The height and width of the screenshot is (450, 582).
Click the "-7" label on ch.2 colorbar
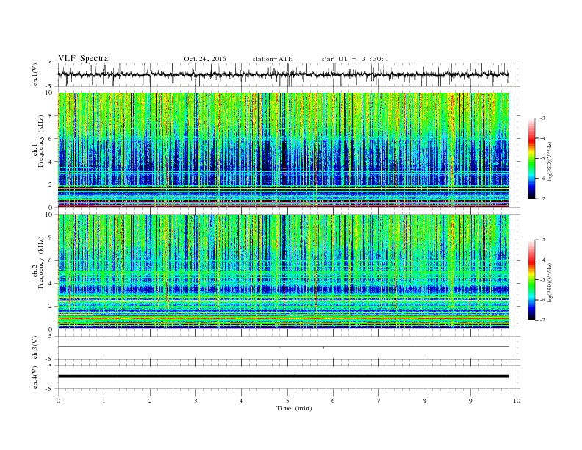coord(542,320)
